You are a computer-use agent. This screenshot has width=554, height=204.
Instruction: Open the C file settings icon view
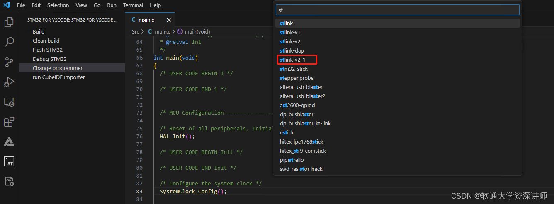(x=9, y=181)
